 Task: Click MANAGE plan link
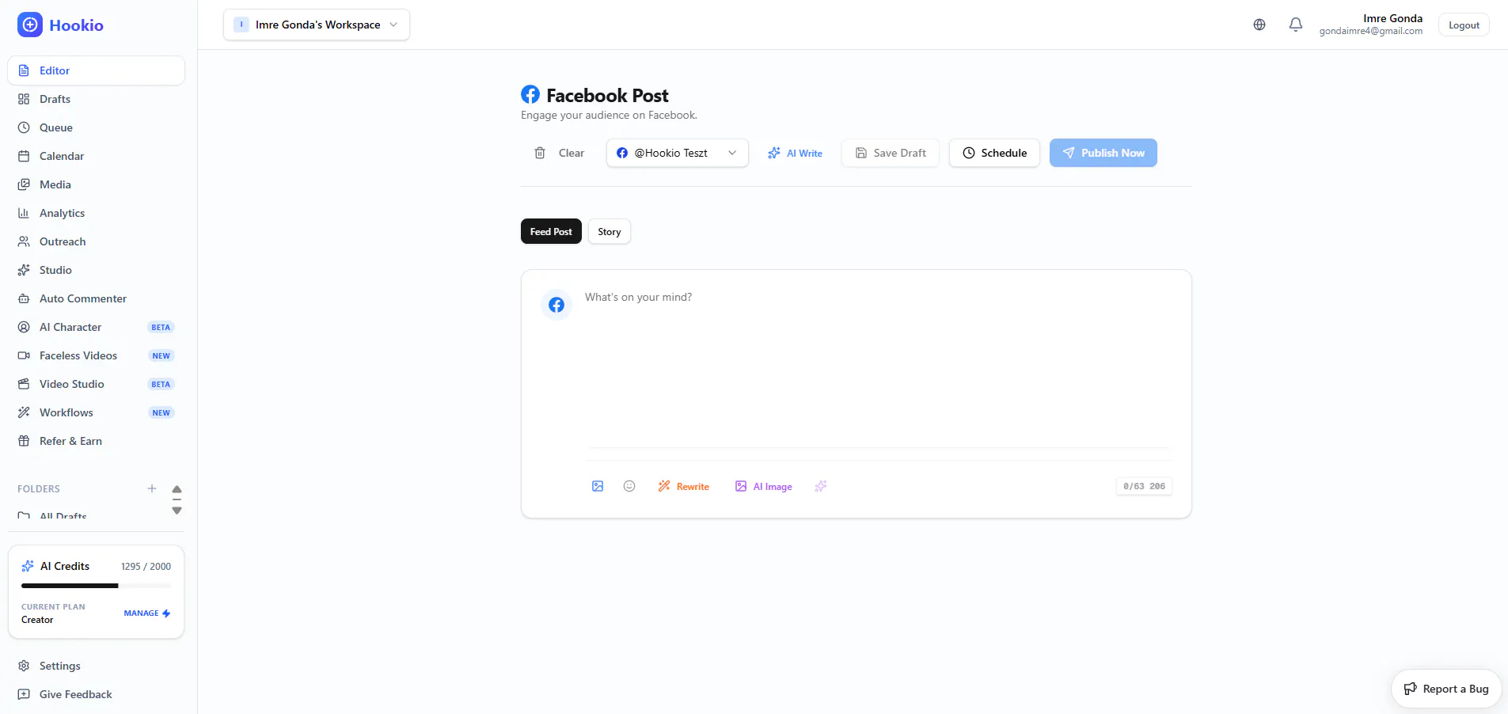147,613
